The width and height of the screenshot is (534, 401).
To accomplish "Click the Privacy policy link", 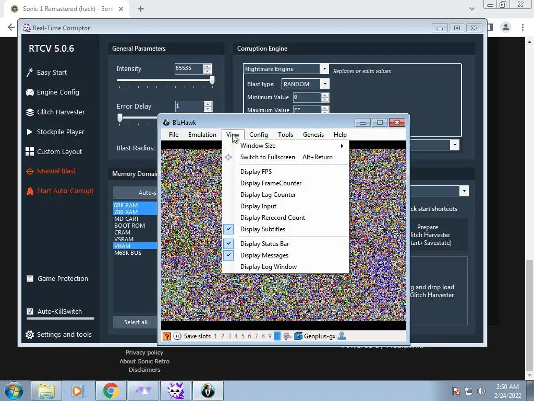I will click(x=144, y=352).
